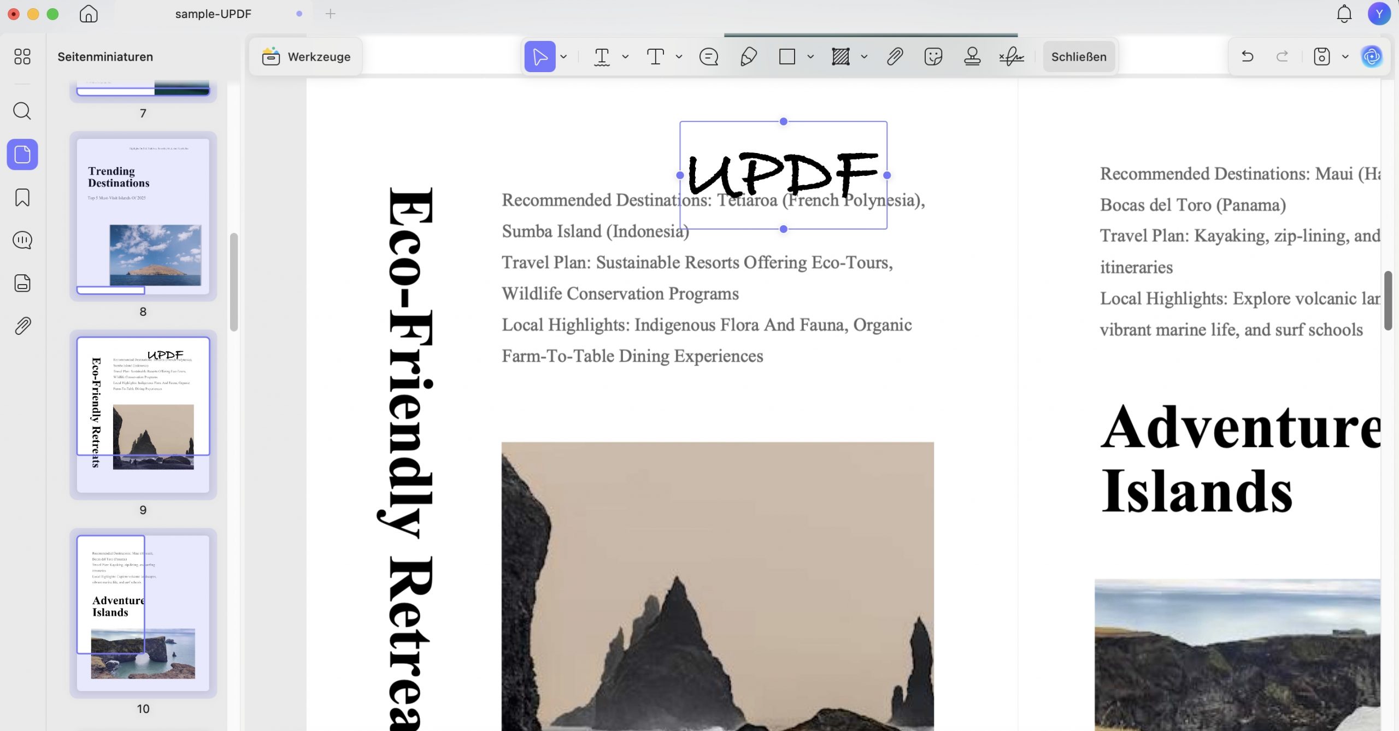The height and width of the screenshot is (731, 1399).
Task: Expand rectangle shape options arrow
Action: (x=810, y=56)
